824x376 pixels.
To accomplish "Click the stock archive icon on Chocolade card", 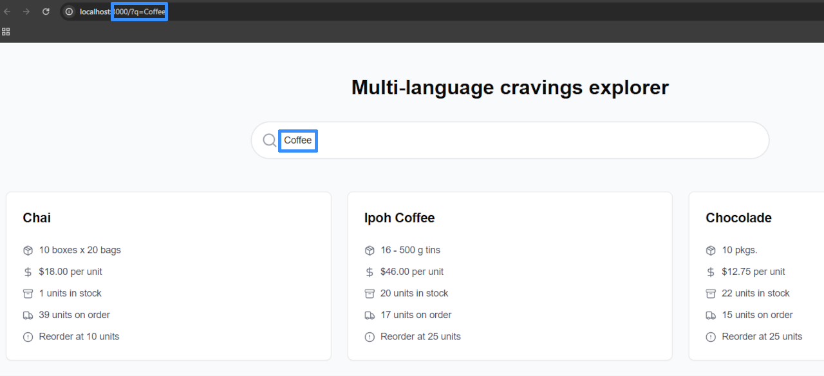I will 711,294.
